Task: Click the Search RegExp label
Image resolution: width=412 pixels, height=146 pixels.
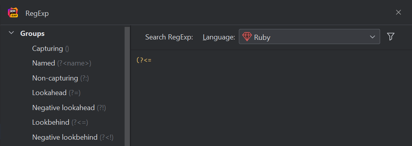Action: coord(169,37)
